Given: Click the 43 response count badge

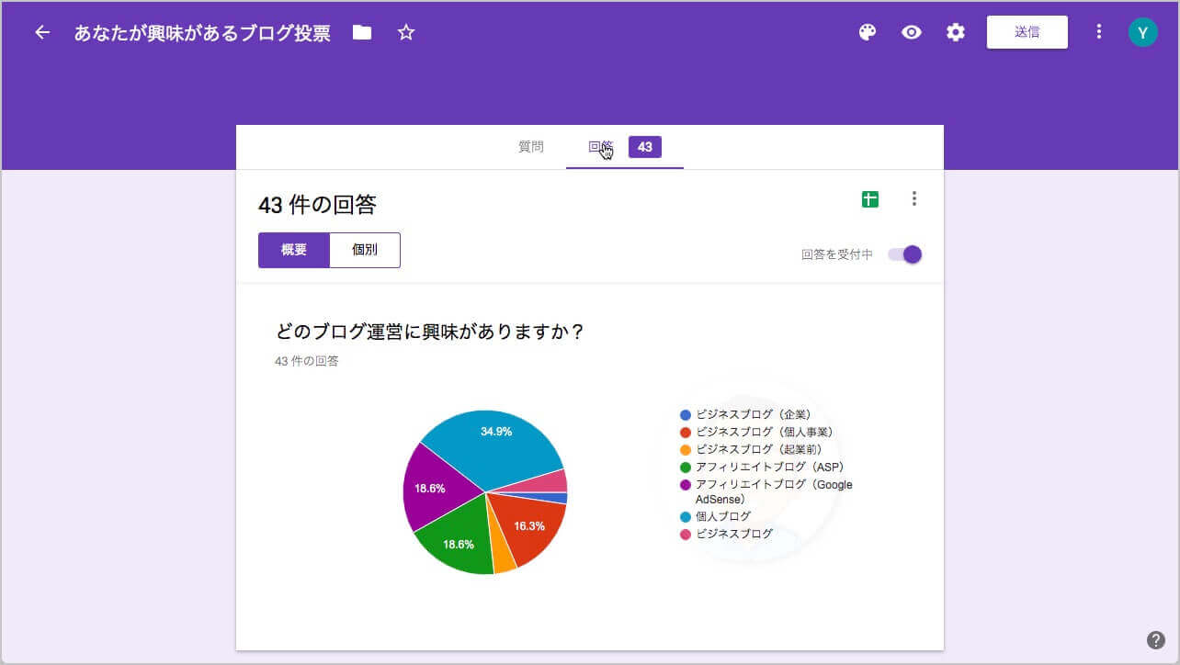Looking at the screenshot, I should (x=645, y=147).
